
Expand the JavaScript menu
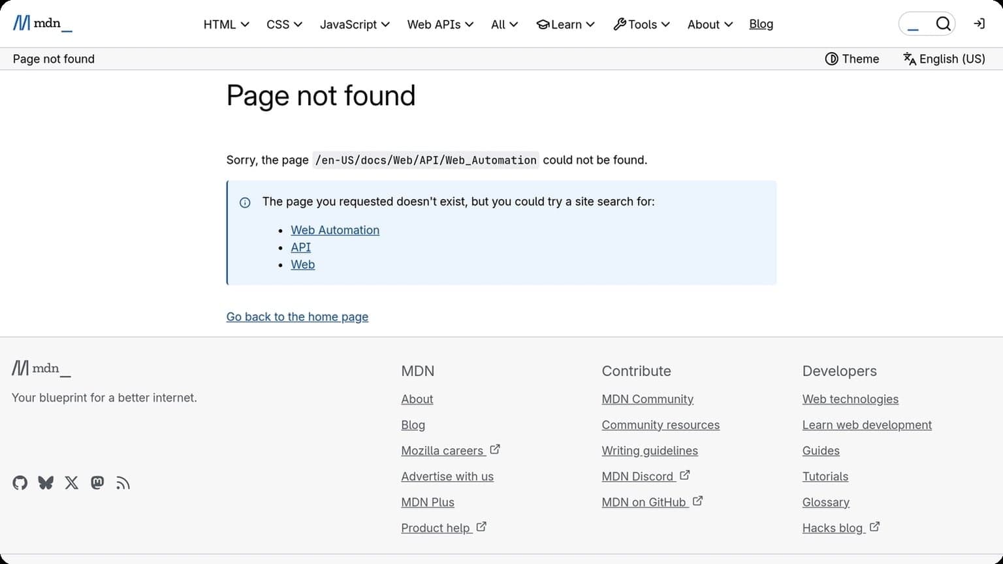355,24
